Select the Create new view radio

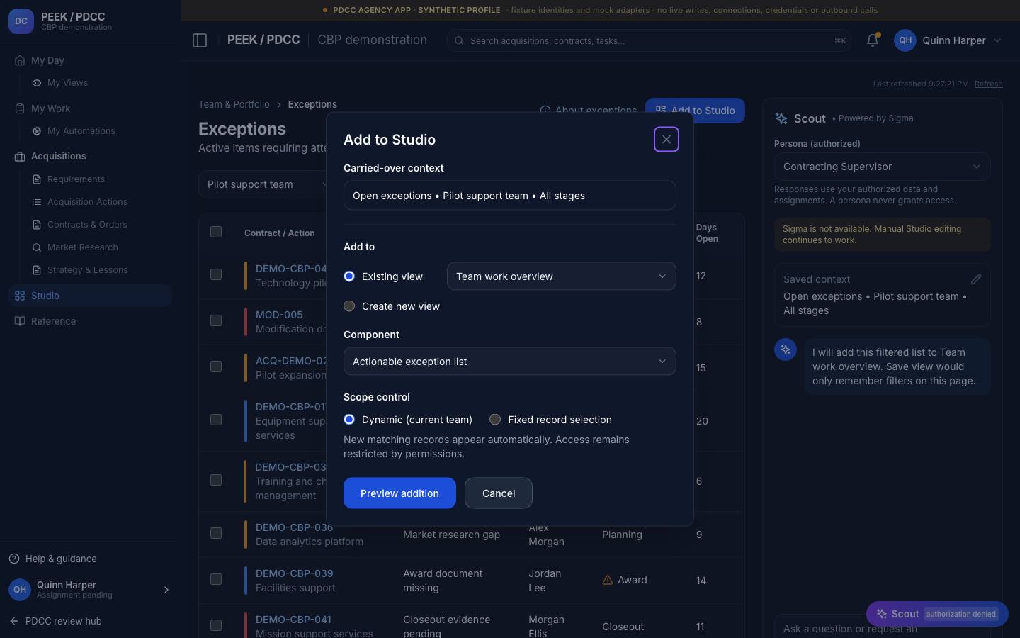349,306
